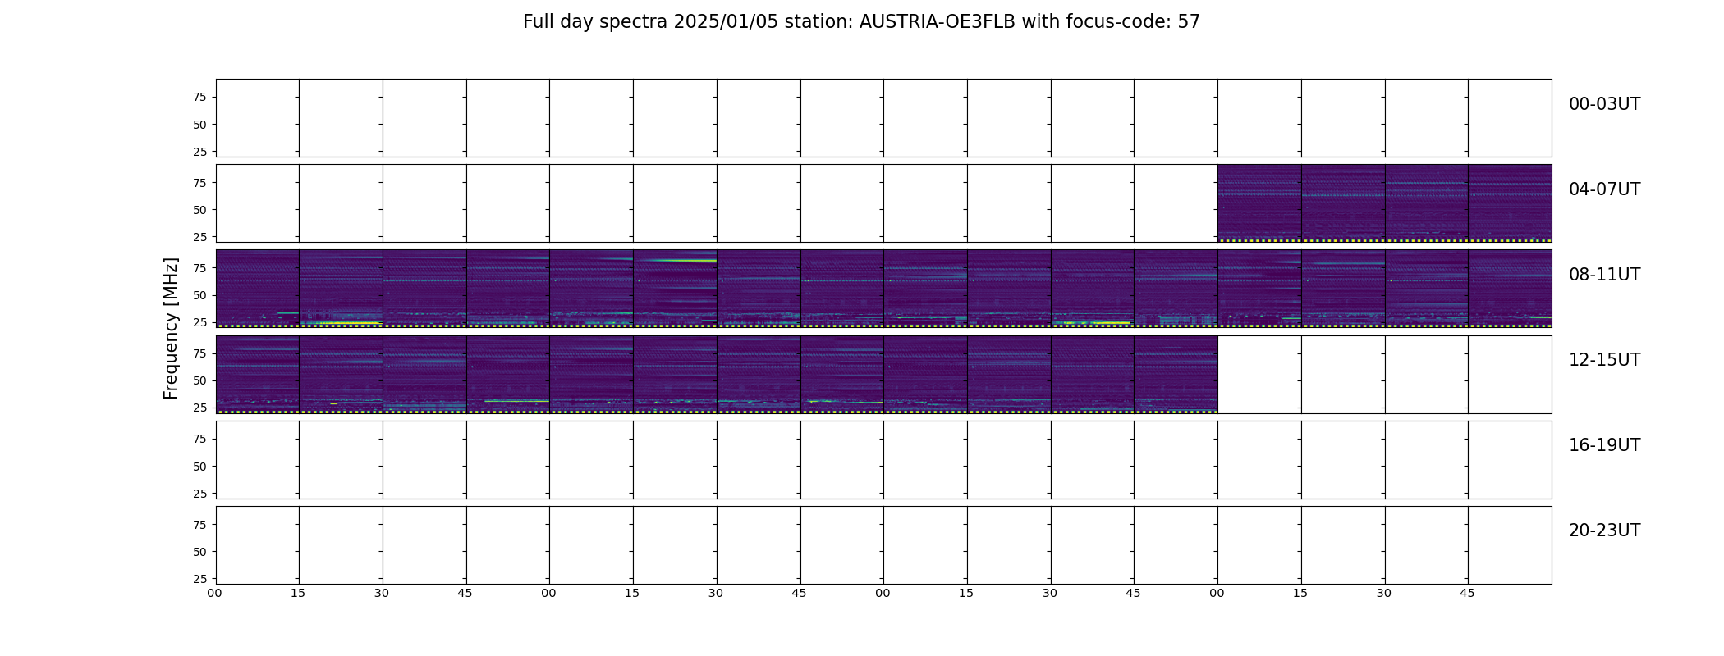
Task: Click the first empty panel of the 16-19UT row
Action: click(x=258, y=460)
